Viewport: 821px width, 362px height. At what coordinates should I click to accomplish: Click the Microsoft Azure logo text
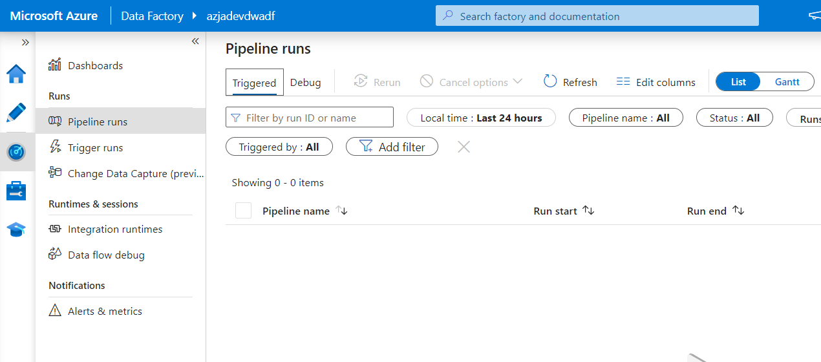(54, 16)
